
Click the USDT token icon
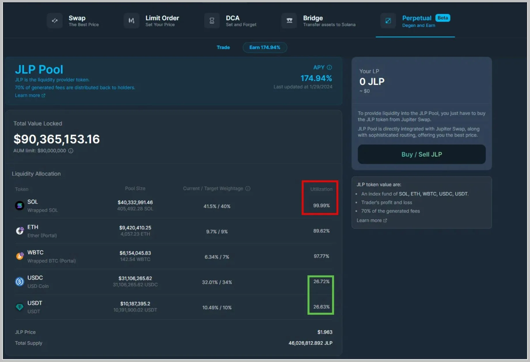tap(20, 307)
